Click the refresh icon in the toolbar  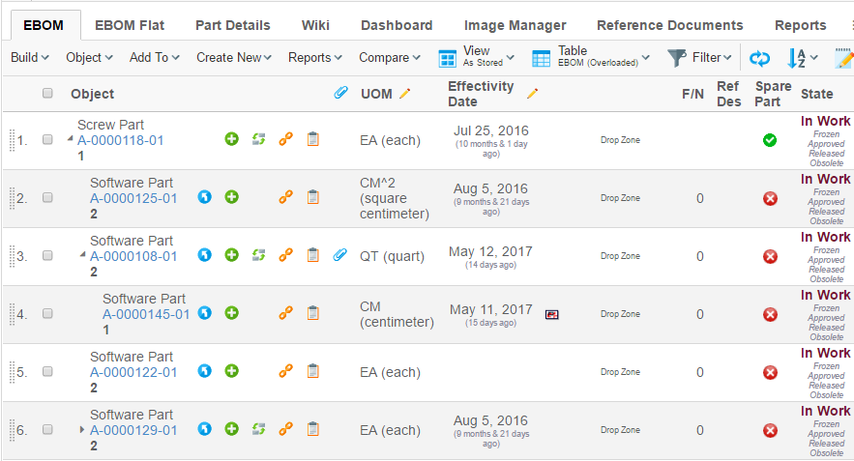[x=760, y=58]
